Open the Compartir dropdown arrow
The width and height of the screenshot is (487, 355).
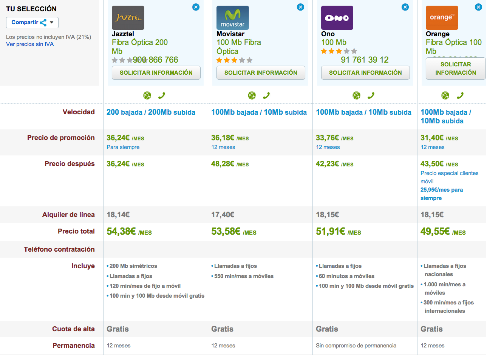click(52, 22)
